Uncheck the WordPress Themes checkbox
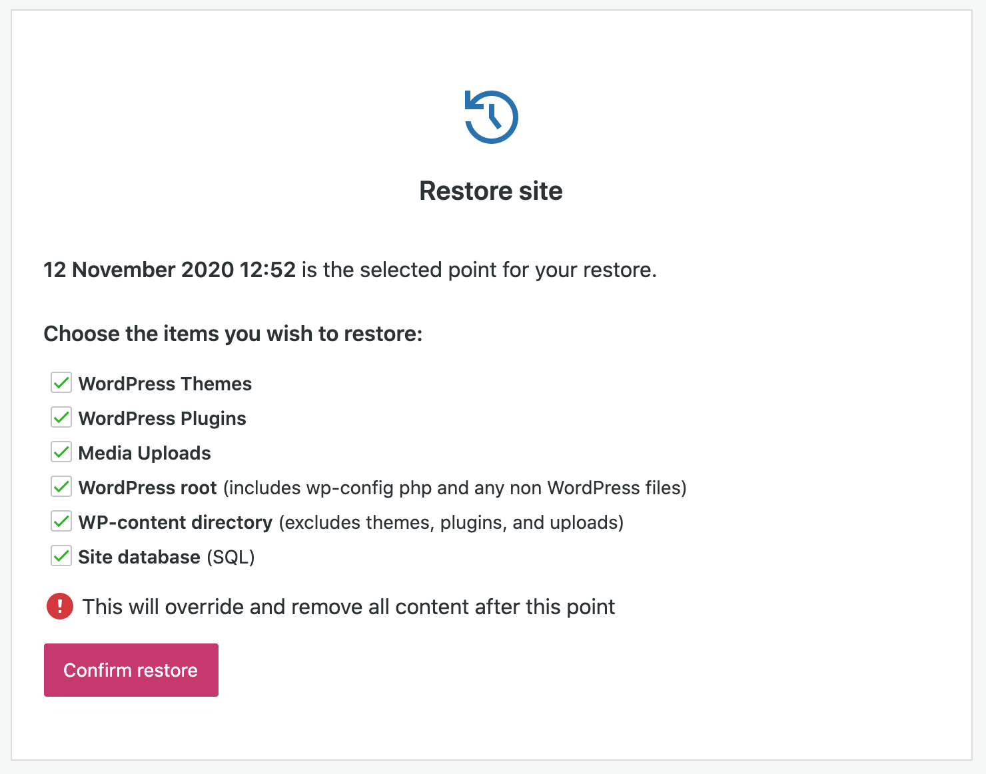This screenshot has width=986, height=774. [x=61, y=382]
